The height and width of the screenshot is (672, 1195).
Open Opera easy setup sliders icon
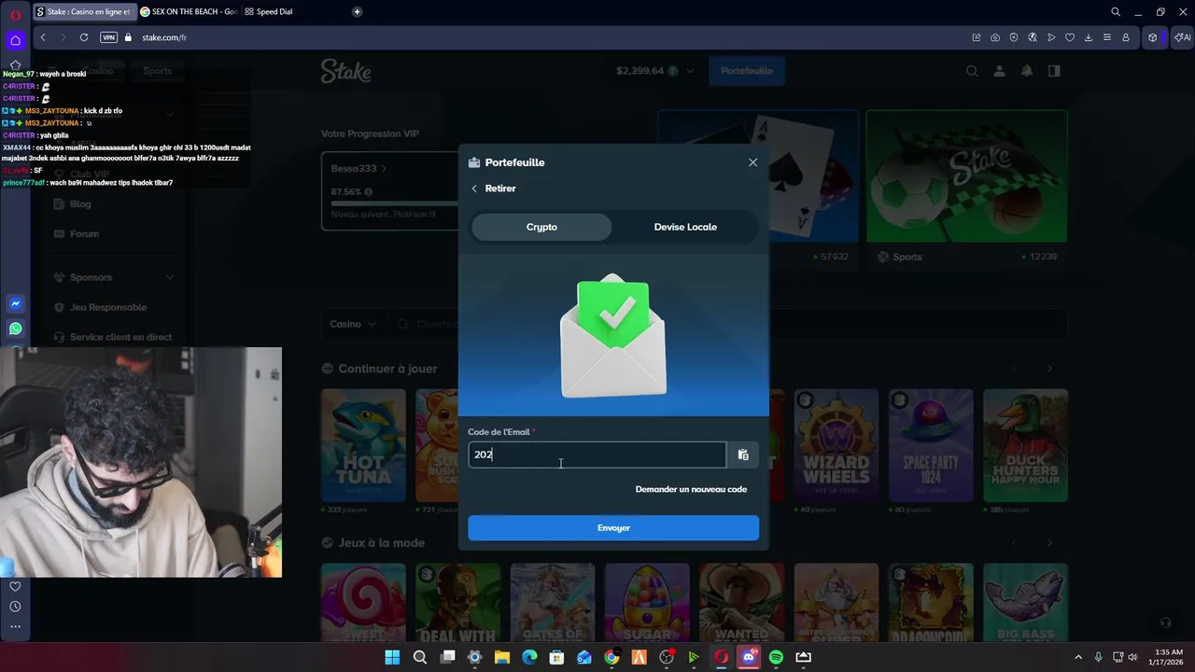(x=1107, y=37)
